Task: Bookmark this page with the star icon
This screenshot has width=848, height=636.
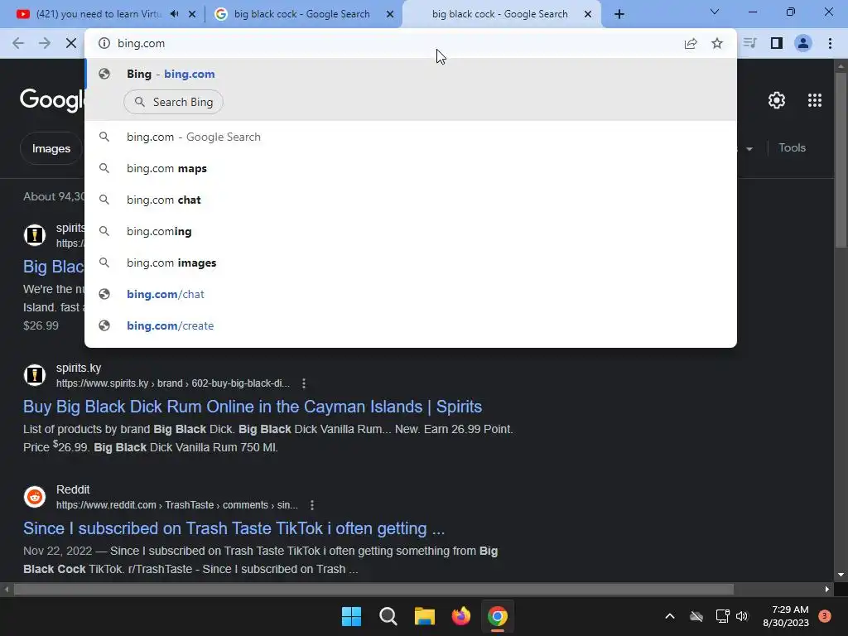Action: click(717, 43)
